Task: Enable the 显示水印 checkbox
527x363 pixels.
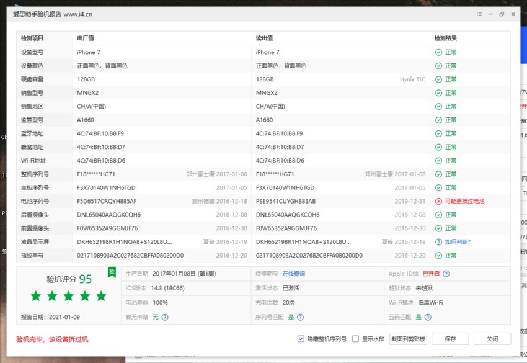Action: [355, 339]
